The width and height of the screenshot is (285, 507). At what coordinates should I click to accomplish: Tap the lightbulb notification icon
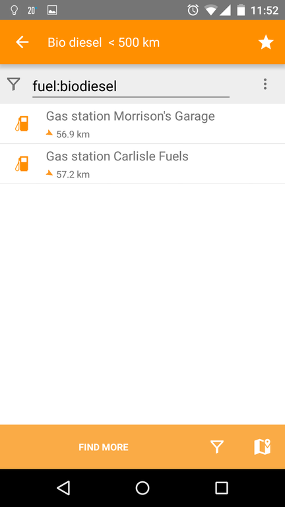[14, 11]
